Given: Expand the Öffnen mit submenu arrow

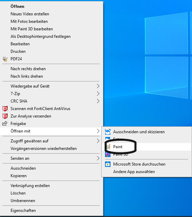Looking at the screenshot, I should 98,131.
